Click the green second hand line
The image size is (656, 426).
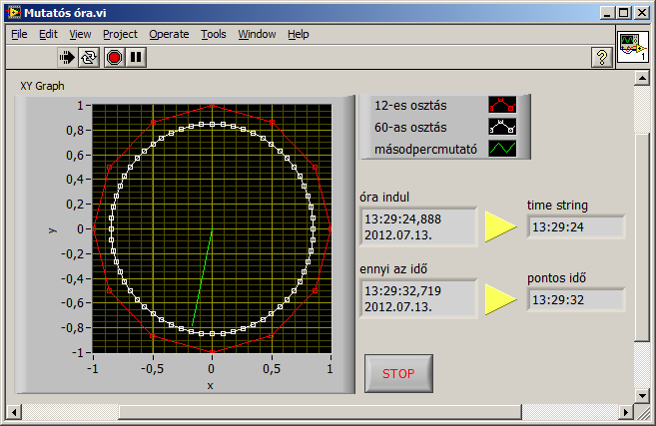pyautogui.click(x=202, y=277)
